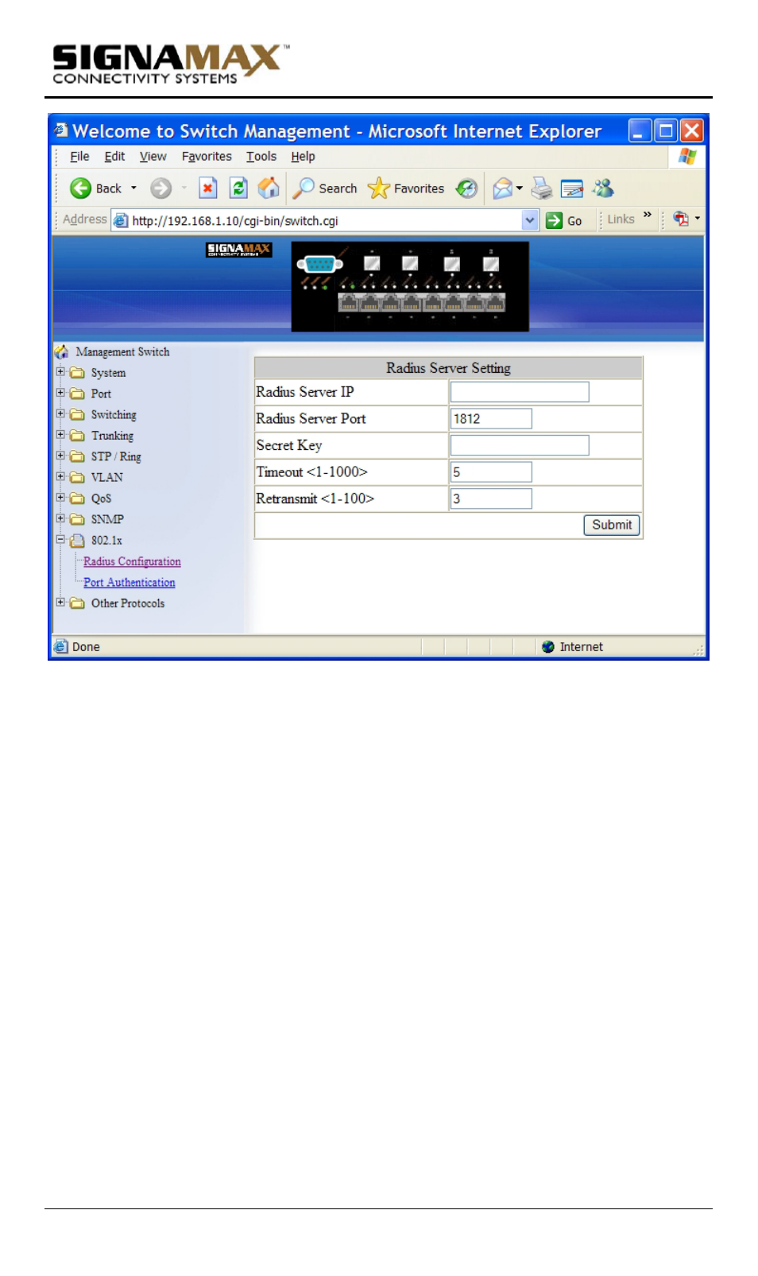Click the Forward arrow icon

tap(161, 188)
